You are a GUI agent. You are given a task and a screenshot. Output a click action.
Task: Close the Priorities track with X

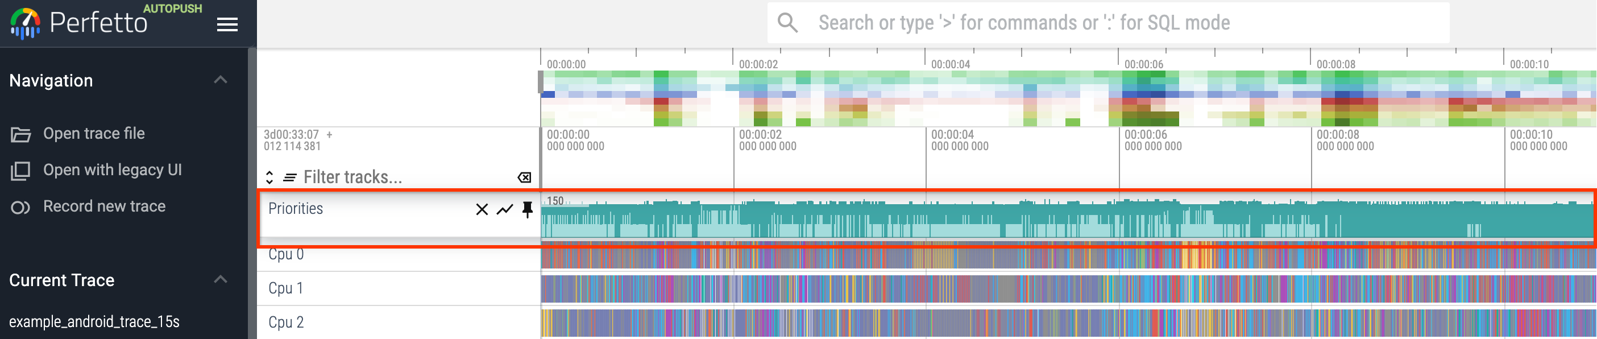click(482, 209)
